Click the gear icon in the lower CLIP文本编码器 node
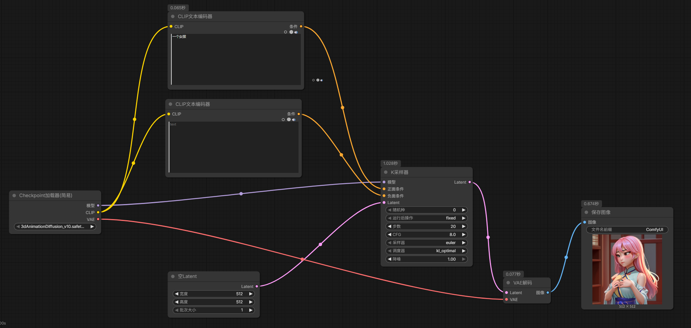The height and width of the screenshot is (328, 691). 289,120
